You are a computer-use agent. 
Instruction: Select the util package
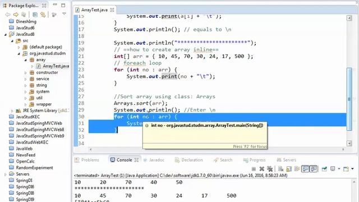[x=36, y=98]
